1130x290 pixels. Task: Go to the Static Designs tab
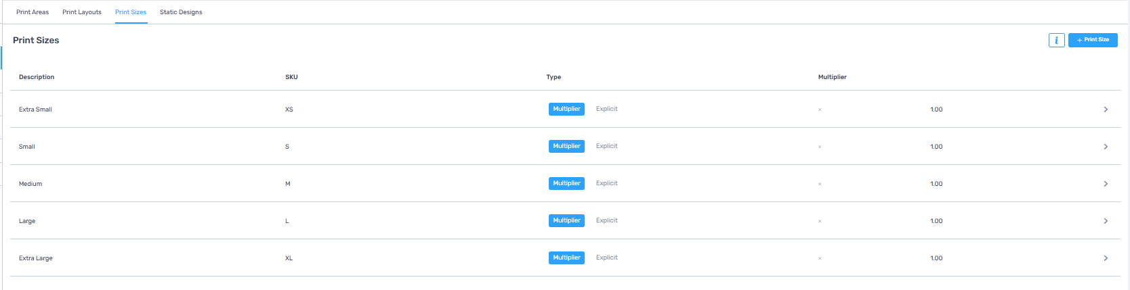181,12
